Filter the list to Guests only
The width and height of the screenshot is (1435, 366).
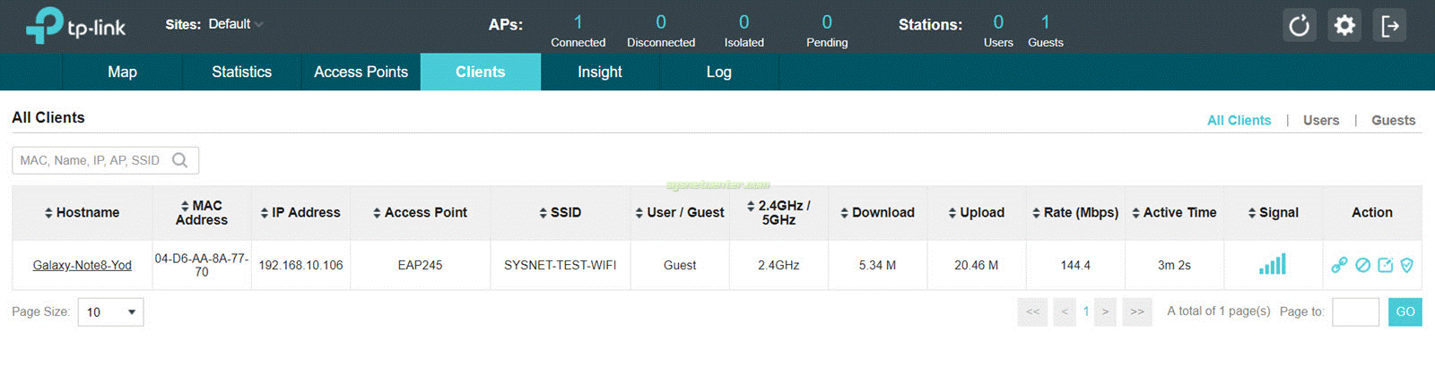(1393, 120)
